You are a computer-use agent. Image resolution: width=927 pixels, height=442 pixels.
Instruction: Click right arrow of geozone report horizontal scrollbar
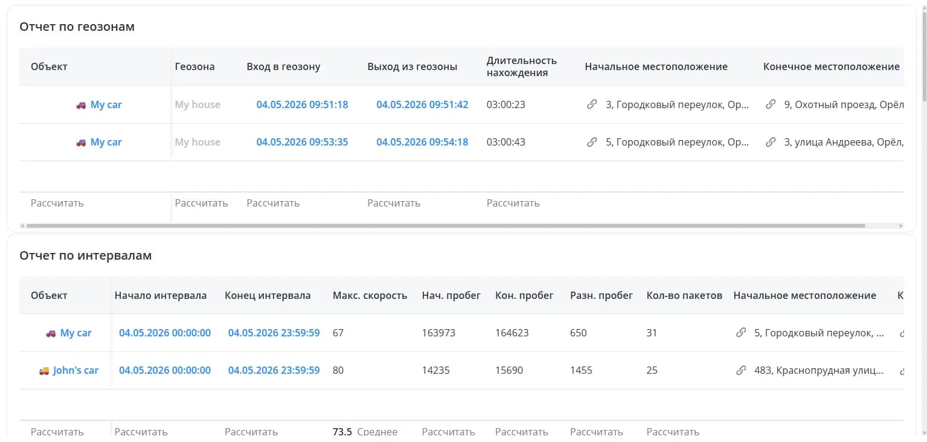[x=901, y=226]
